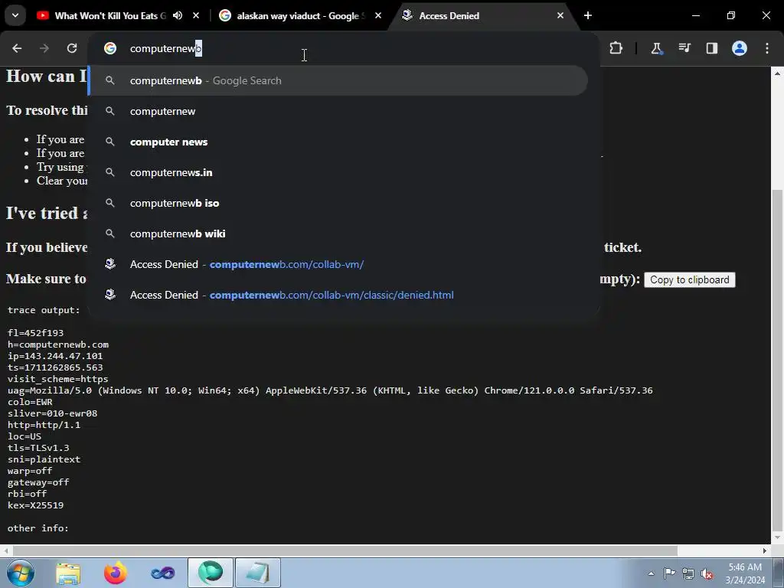Click scroll down arrow on vertical scrollbar

[778, 537]
